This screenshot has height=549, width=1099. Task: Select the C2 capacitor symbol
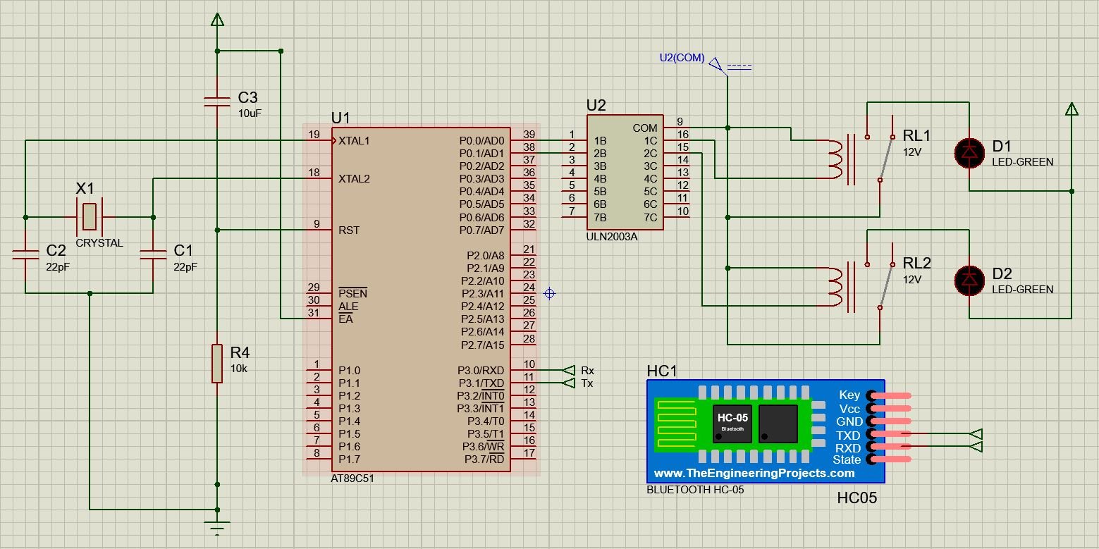pos(25,254)
